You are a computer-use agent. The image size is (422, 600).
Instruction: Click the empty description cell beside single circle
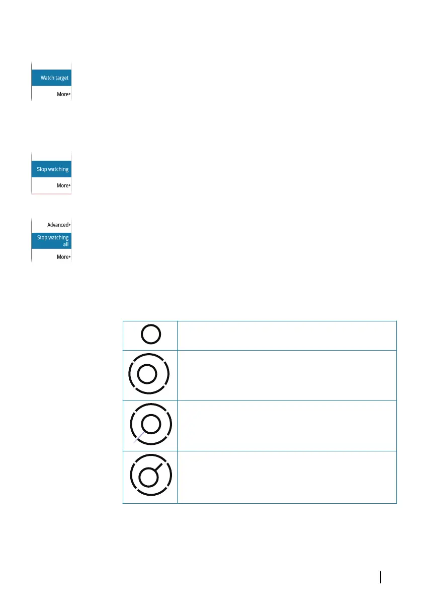coord(287,336)
